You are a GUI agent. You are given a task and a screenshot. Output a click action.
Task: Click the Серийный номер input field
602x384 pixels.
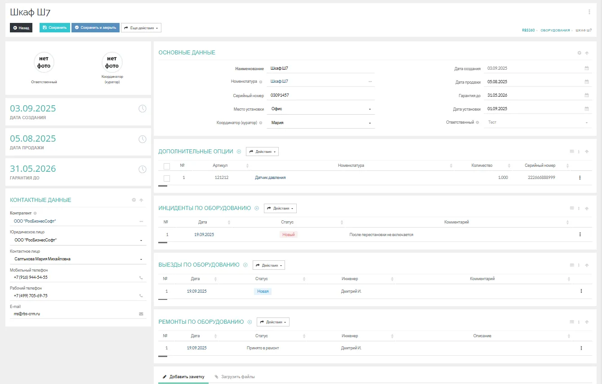[x=320, y=95]
